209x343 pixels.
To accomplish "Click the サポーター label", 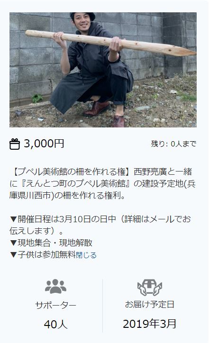I will click(55, 305).
